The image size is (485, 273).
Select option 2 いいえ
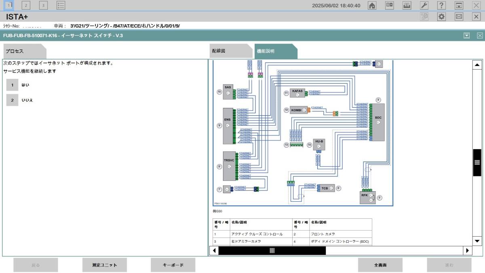pyautogui.click(x=13, y=100)
